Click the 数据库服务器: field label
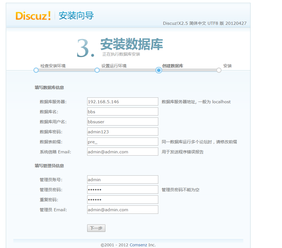 [x=53, y=102]
